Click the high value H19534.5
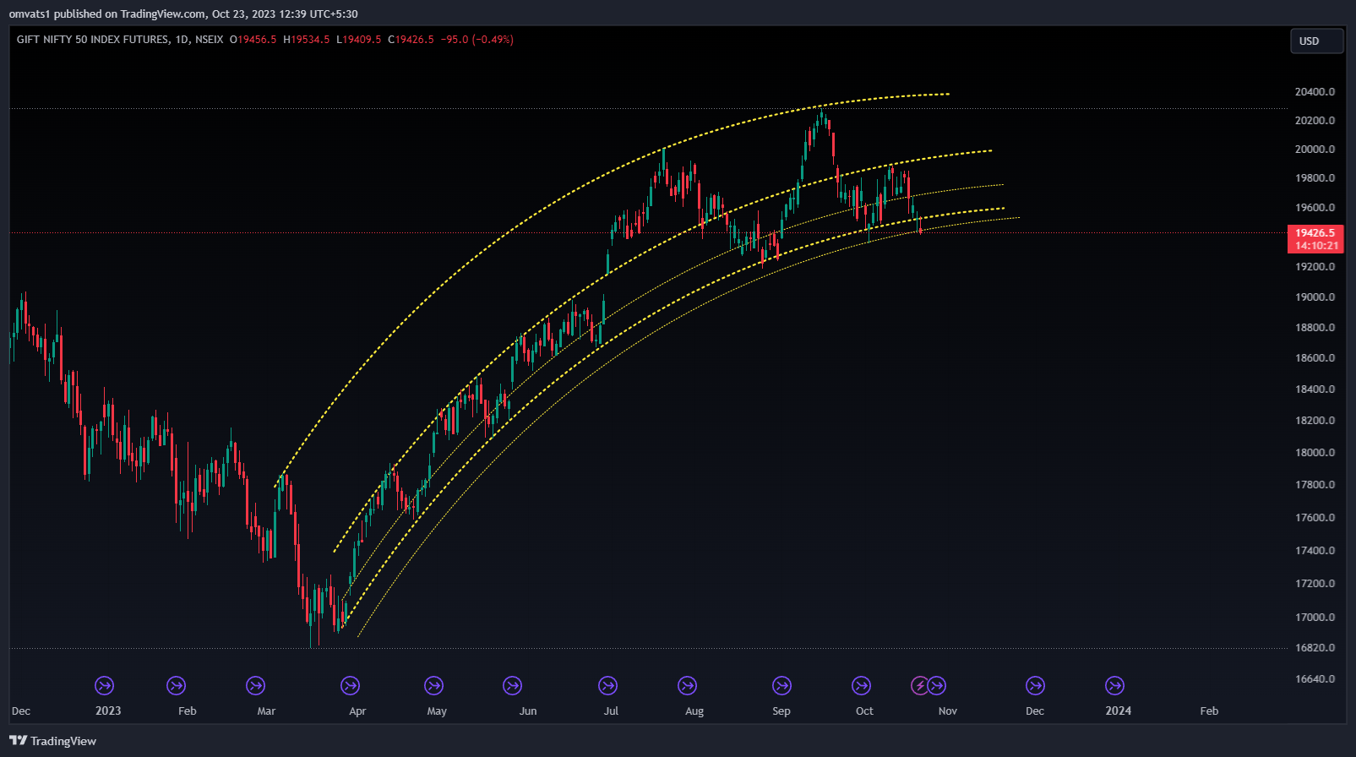The image size is (1356, 757). click(307, 40)
